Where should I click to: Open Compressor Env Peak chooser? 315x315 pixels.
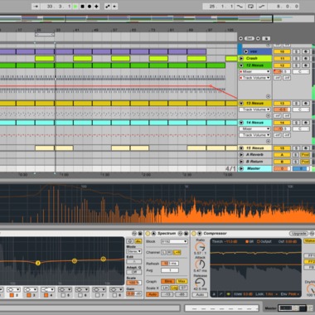tap(290, 294)
